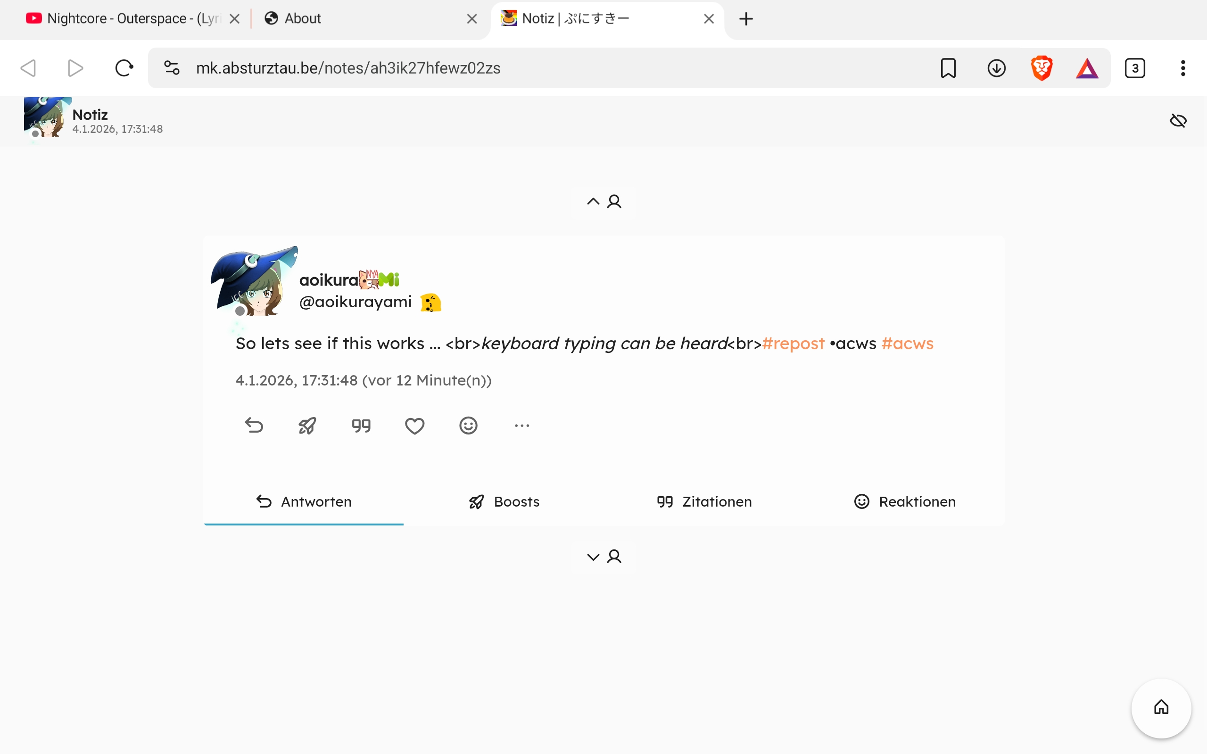Switch to the Boosts tab

(504, 502)
